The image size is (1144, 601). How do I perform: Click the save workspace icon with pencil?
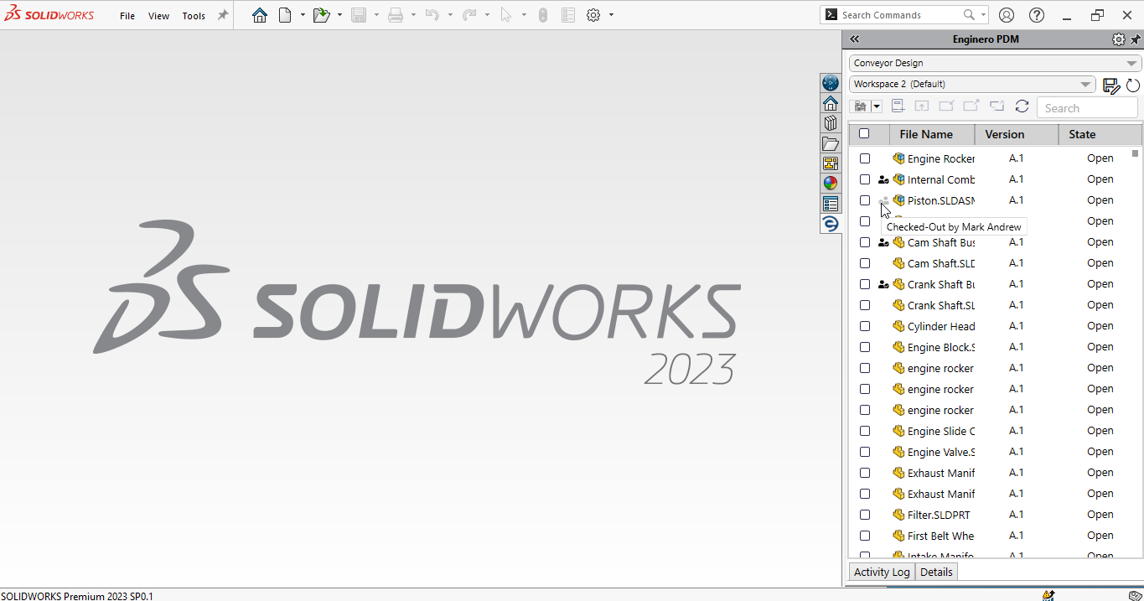(x=1111, y=85)
